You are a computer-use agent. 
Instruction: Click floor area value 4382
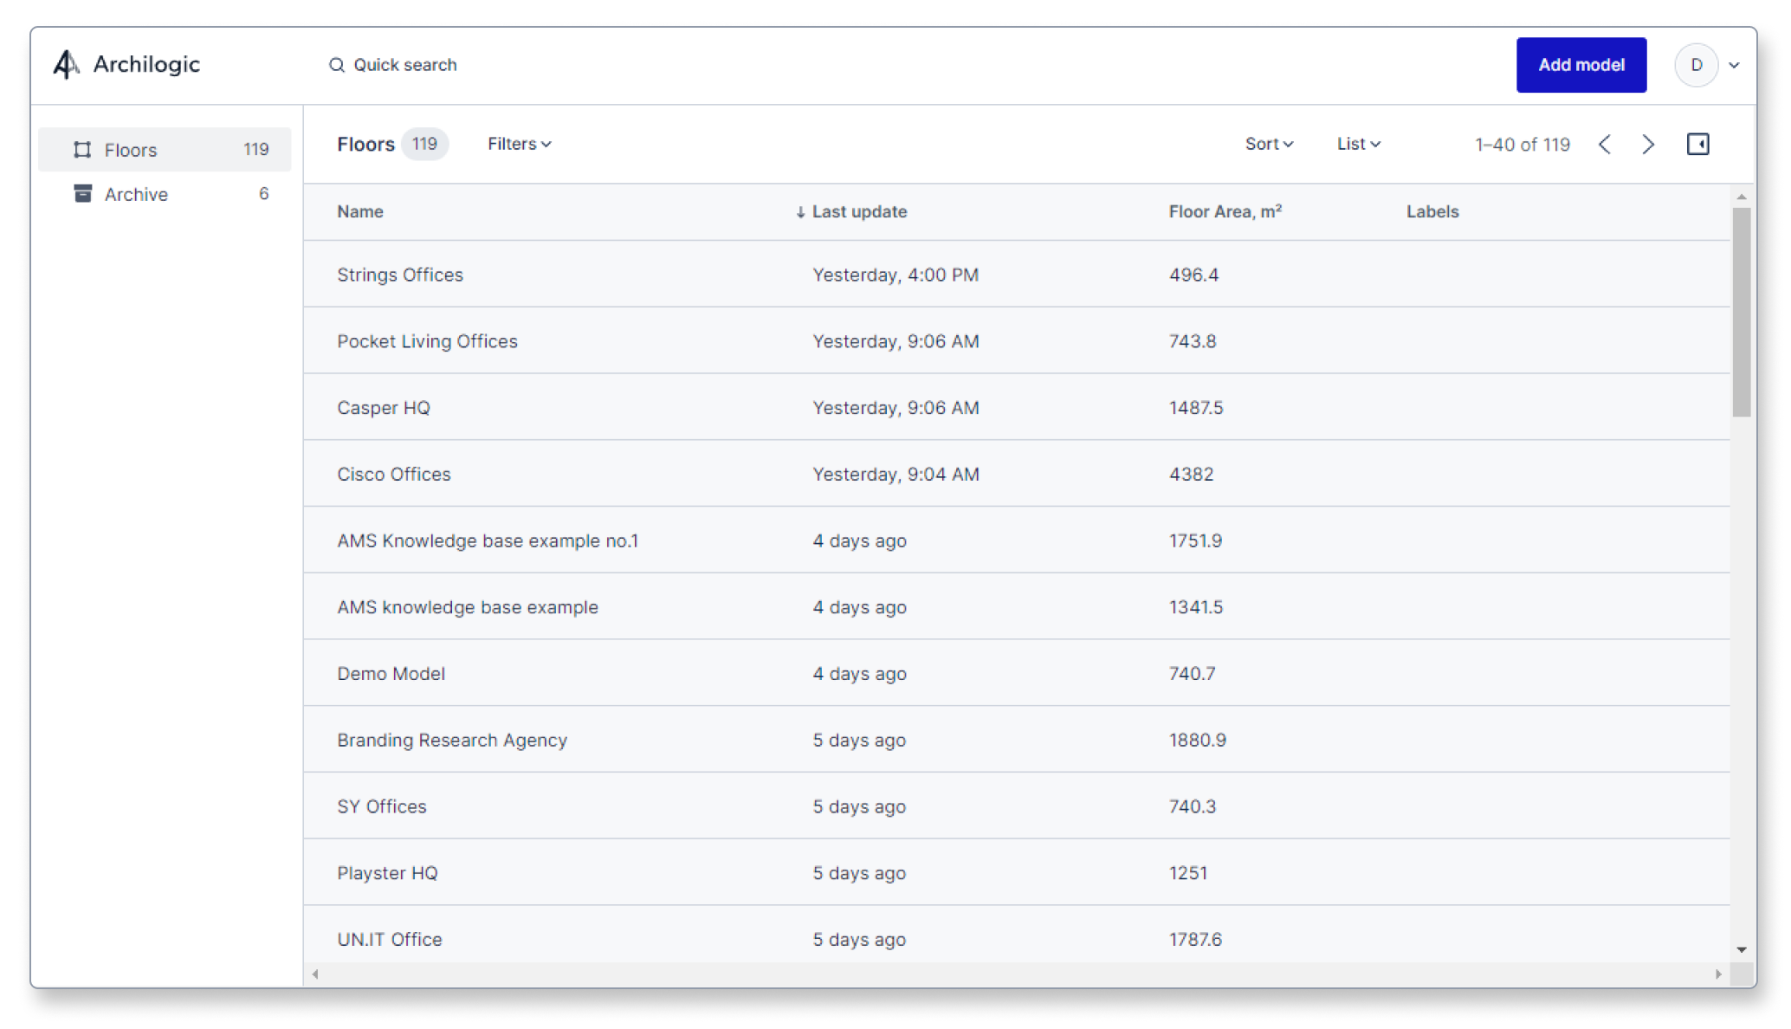point(1191,474)
